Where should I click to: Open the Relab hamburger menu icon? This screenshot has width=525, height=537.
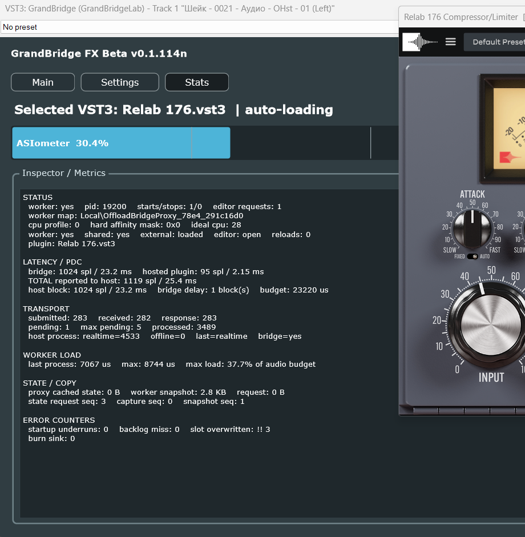(x=450, y=42)
